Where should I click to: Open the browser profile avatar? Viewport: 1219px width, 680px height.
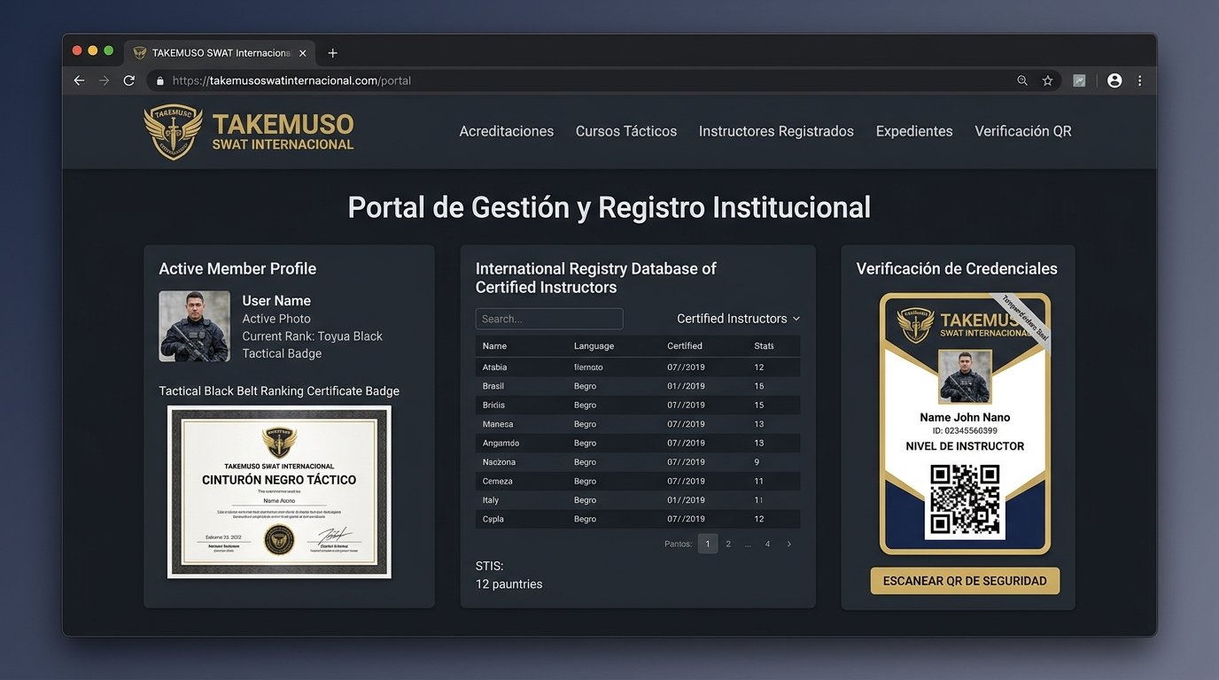[1114, 81]
